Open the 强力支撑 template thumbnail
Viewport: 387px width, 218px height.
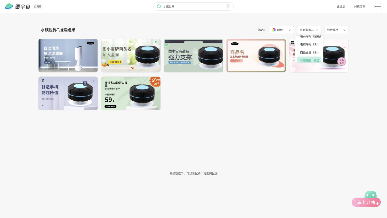click(x=193, y=56)
